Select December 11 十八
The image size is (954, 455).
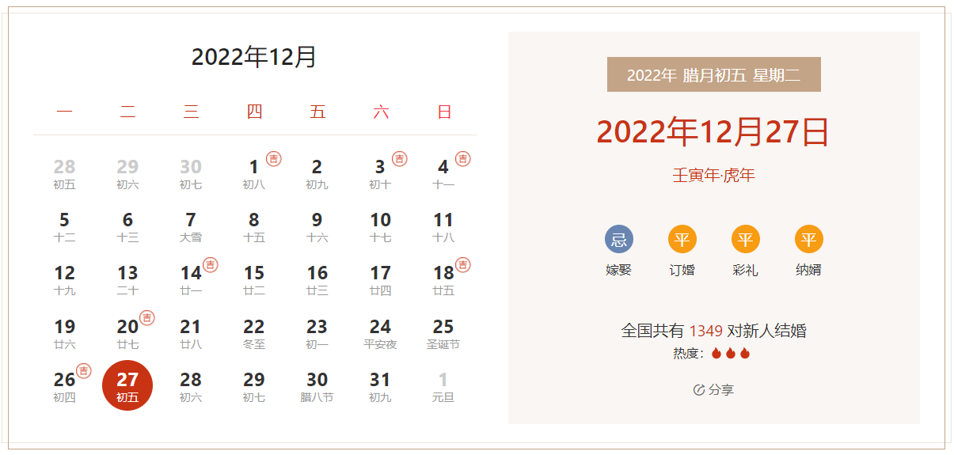(x=443, y=227)
